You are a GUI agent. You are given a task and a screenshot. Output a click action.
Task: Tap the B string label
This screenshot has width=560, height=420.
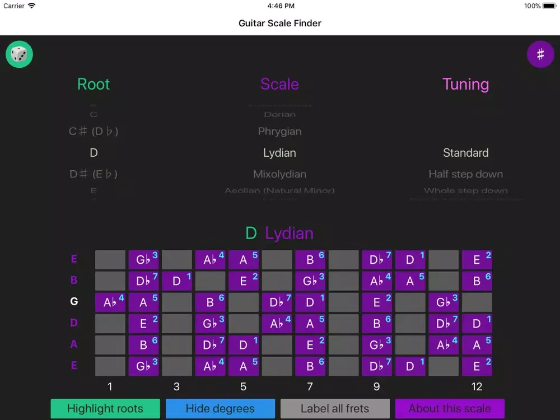coord(74,280)
